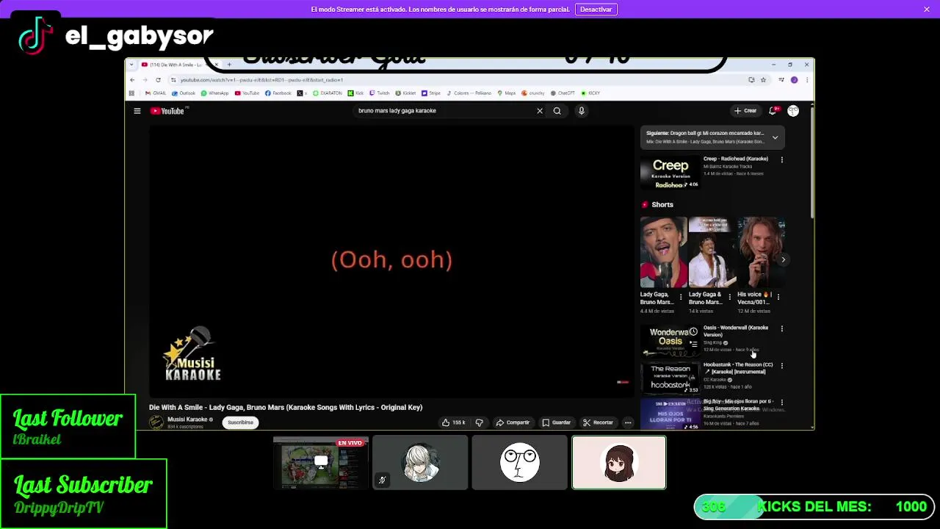The image size is (940, 529).
Task: Open Big Boy Mis ojos lloran thumbnail
Action: tap(670, 414)
